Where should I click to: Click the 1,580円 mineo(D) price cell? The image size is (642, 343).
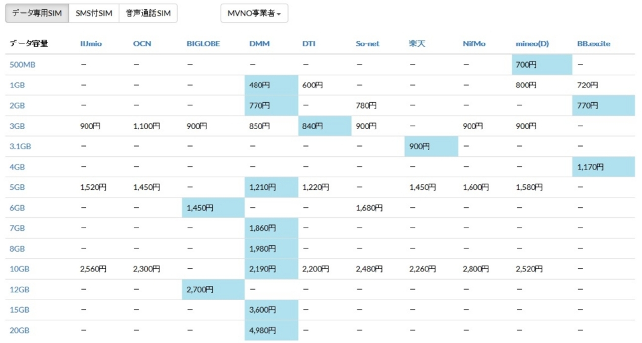pos(542,187)
